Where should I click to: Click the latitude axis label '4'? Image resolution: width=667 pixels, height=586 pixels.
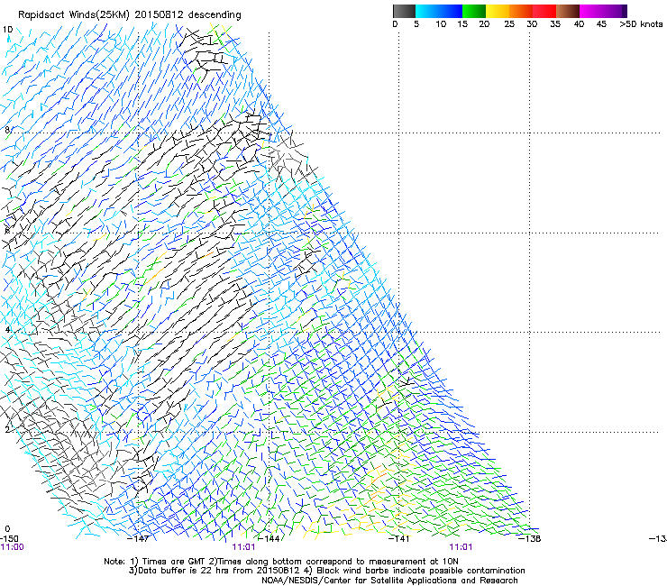tap(7, 330)
